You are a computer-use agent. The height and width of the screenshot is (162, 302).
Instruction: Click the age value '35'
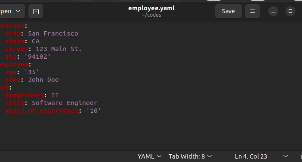tap(32, 72)
